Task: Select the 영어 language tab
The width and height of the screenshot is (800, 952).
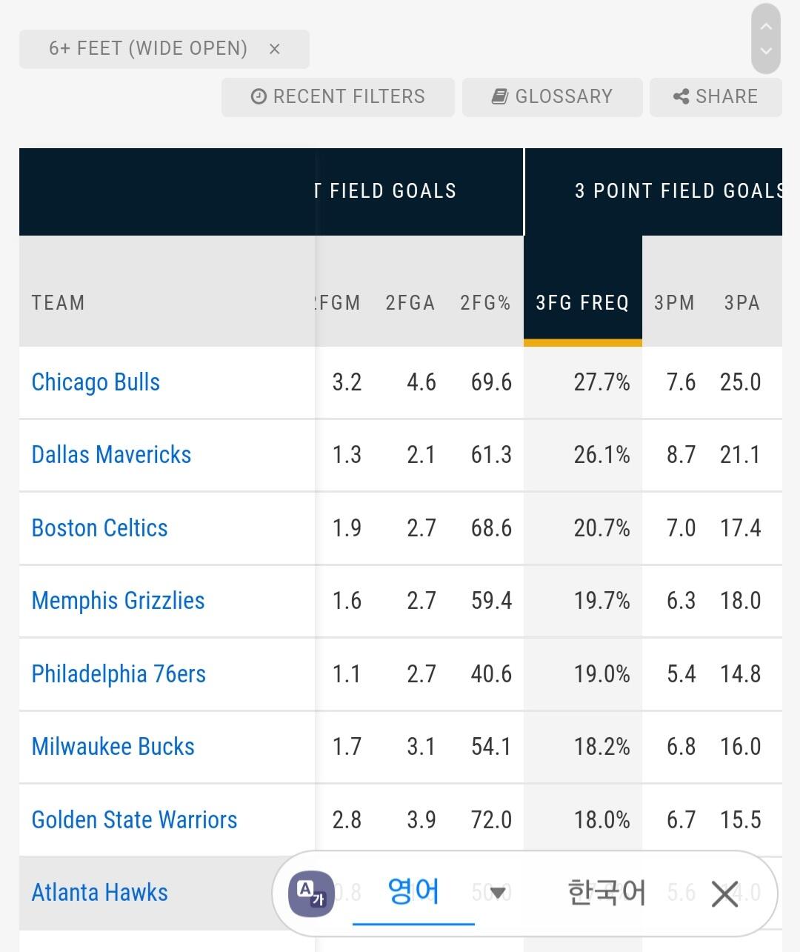Action: pos(413,892)
